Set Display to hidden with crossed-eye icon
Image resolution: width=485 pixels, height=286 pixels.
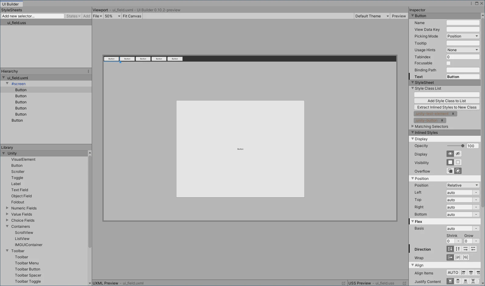tap(458, 154)
